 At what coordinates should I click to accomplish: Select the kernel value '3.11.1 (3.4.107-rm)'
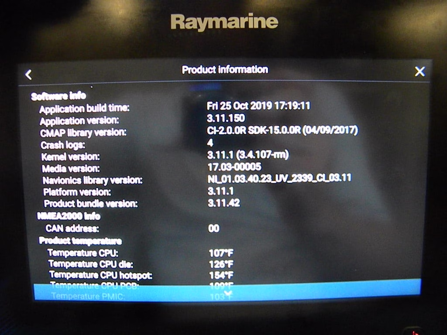[x=248, y=155]
